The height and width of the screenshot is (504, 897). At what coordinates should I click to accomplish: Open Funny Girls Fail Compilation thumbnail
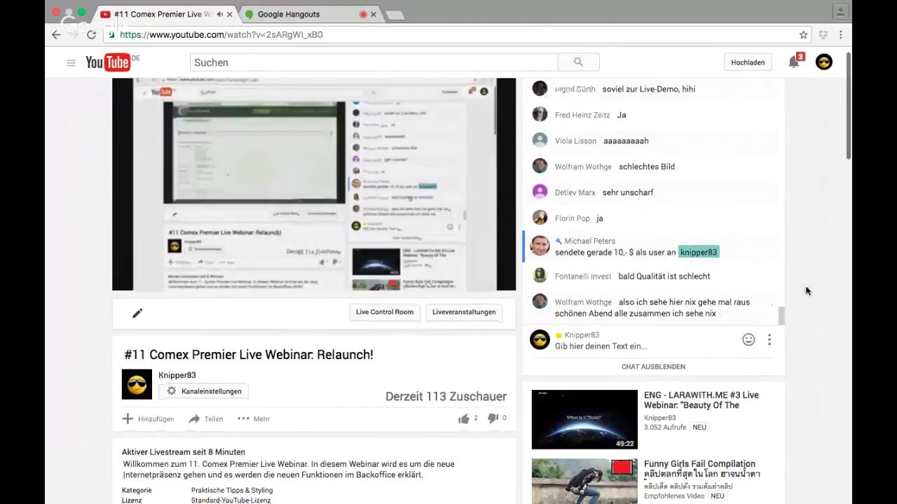coord(584,481)
